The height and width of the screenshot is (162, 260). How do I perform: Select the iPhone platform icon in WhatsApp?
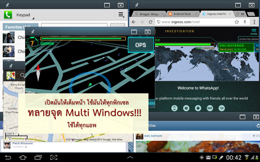pos(174,108)
